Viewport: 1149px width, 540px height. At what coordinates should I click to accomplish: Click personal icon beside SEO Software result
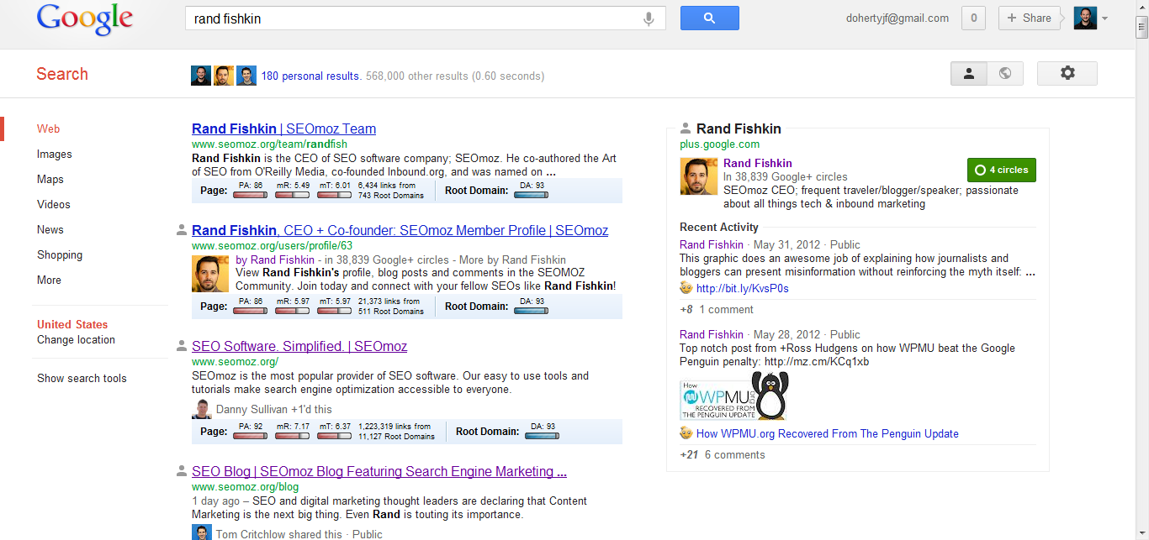pyautogui.click(x=181, y=346)
